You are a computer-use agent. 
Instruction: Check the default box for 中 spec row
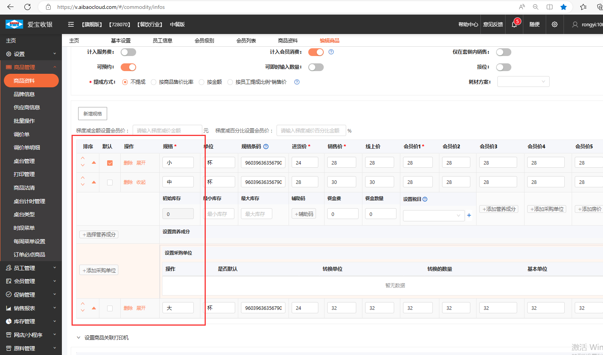(110, 182)
